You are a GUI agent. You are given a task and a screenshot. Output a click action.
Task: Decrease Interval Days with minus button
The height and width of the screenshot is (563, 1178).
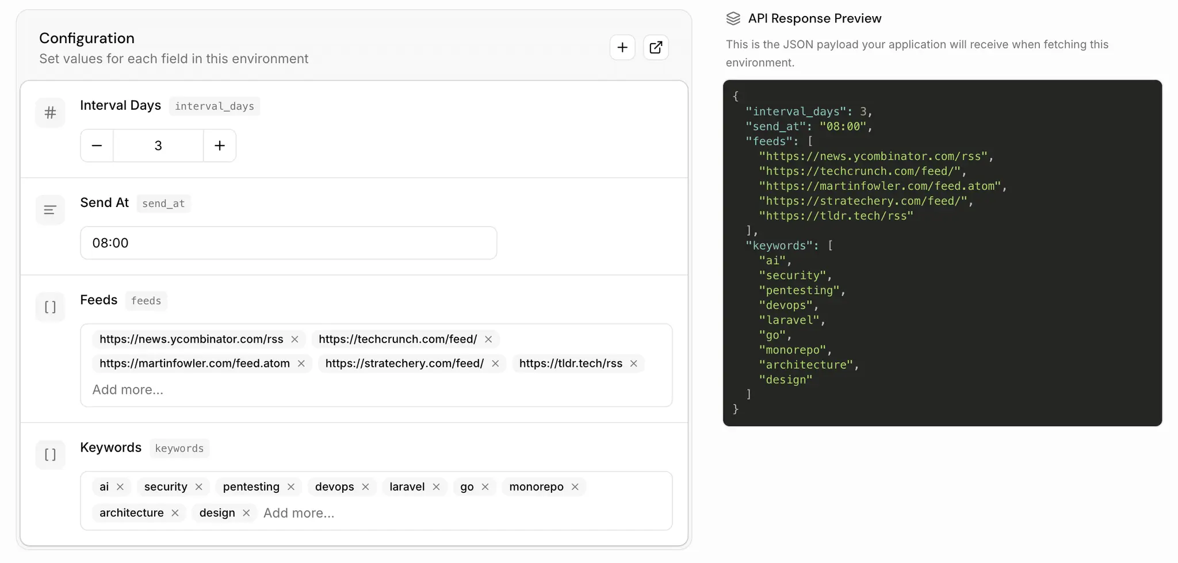pyautogui.click(x=97, y=145)
